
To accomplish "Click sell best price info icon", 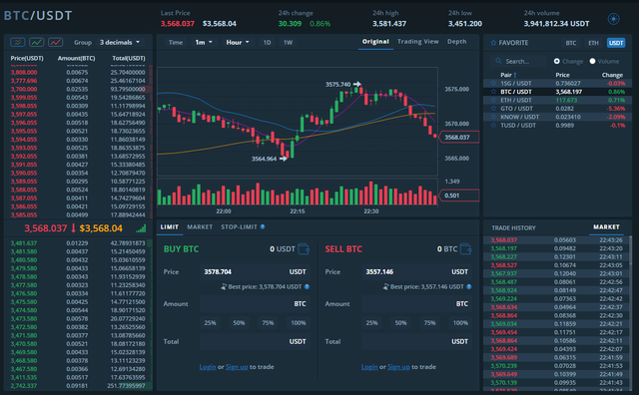I will click(x=469, y=286).
